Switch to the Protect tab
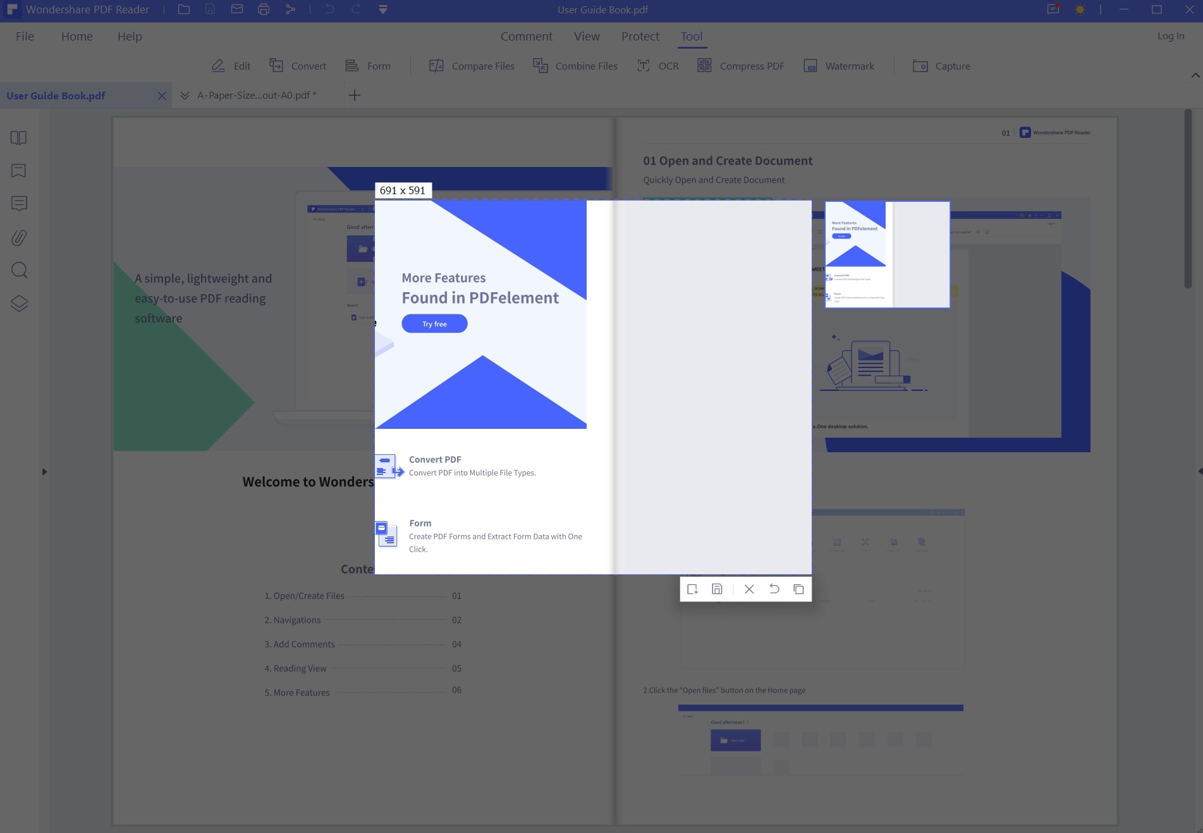 tap(640, 36)
